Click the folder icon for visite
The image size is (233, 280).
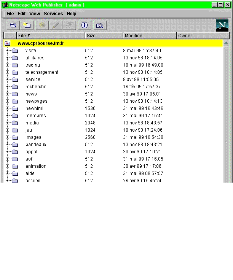click(15, 51)
